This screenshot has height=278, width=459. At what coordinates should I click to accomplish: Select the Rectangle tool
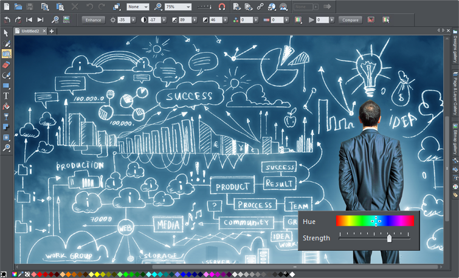pos(6,86)
